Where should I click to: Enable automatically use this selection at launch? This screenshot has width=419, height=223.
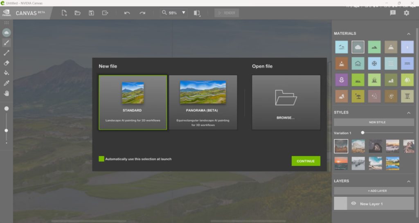point(101,159)
